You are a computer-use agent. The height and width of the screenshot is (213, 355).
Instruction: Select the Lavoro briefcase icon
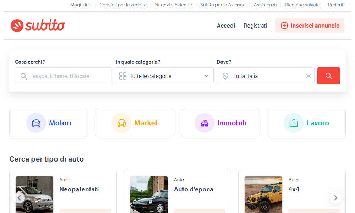click(x=294, y=122)
